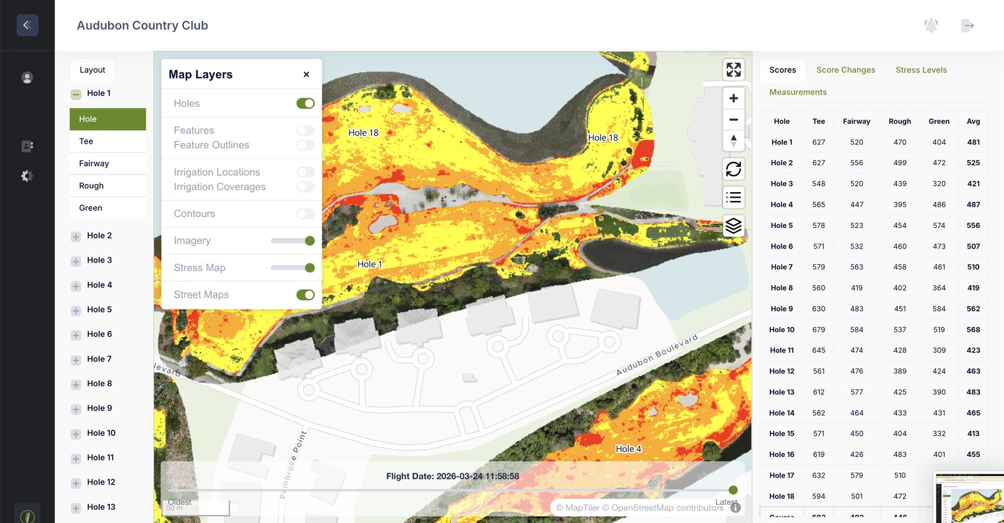
Task: Adjust the Stress Map opacity slider
Action: [292, 267]
